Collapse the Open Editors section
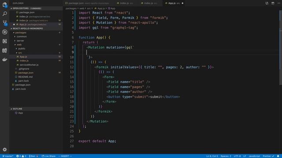The image size is (282, 158). pos(36,8)
